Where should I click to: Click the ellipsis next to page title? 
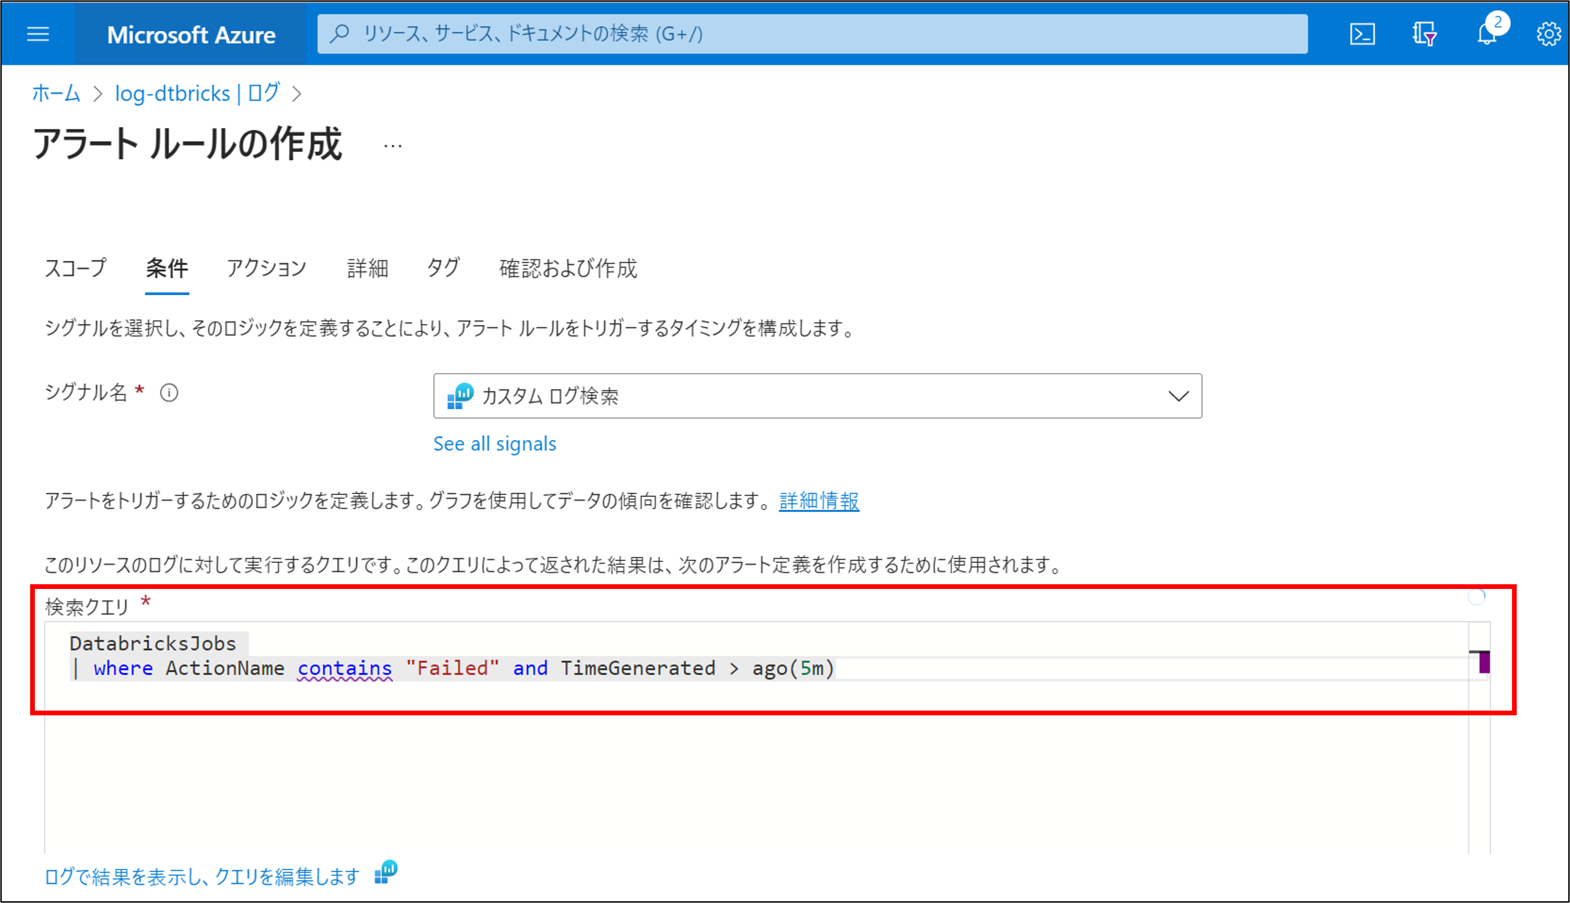click(x=392, y=146)
